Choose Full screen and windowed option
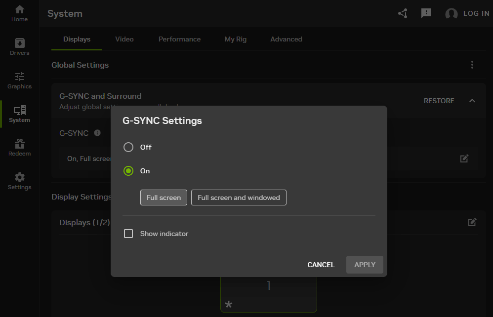This screenshot has width=493, height=317. (x=239, y=198)
